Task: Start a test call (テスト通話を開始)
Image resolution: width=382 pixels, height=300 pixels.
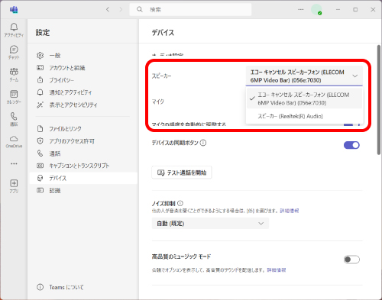Action: [x=182, y=173]
